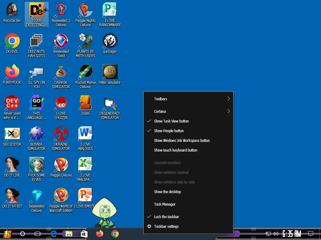The image size is (321, 240).
Task: Open Microsoft Store from taskbar
Action: pyautogui.click(x=84, y=234)
